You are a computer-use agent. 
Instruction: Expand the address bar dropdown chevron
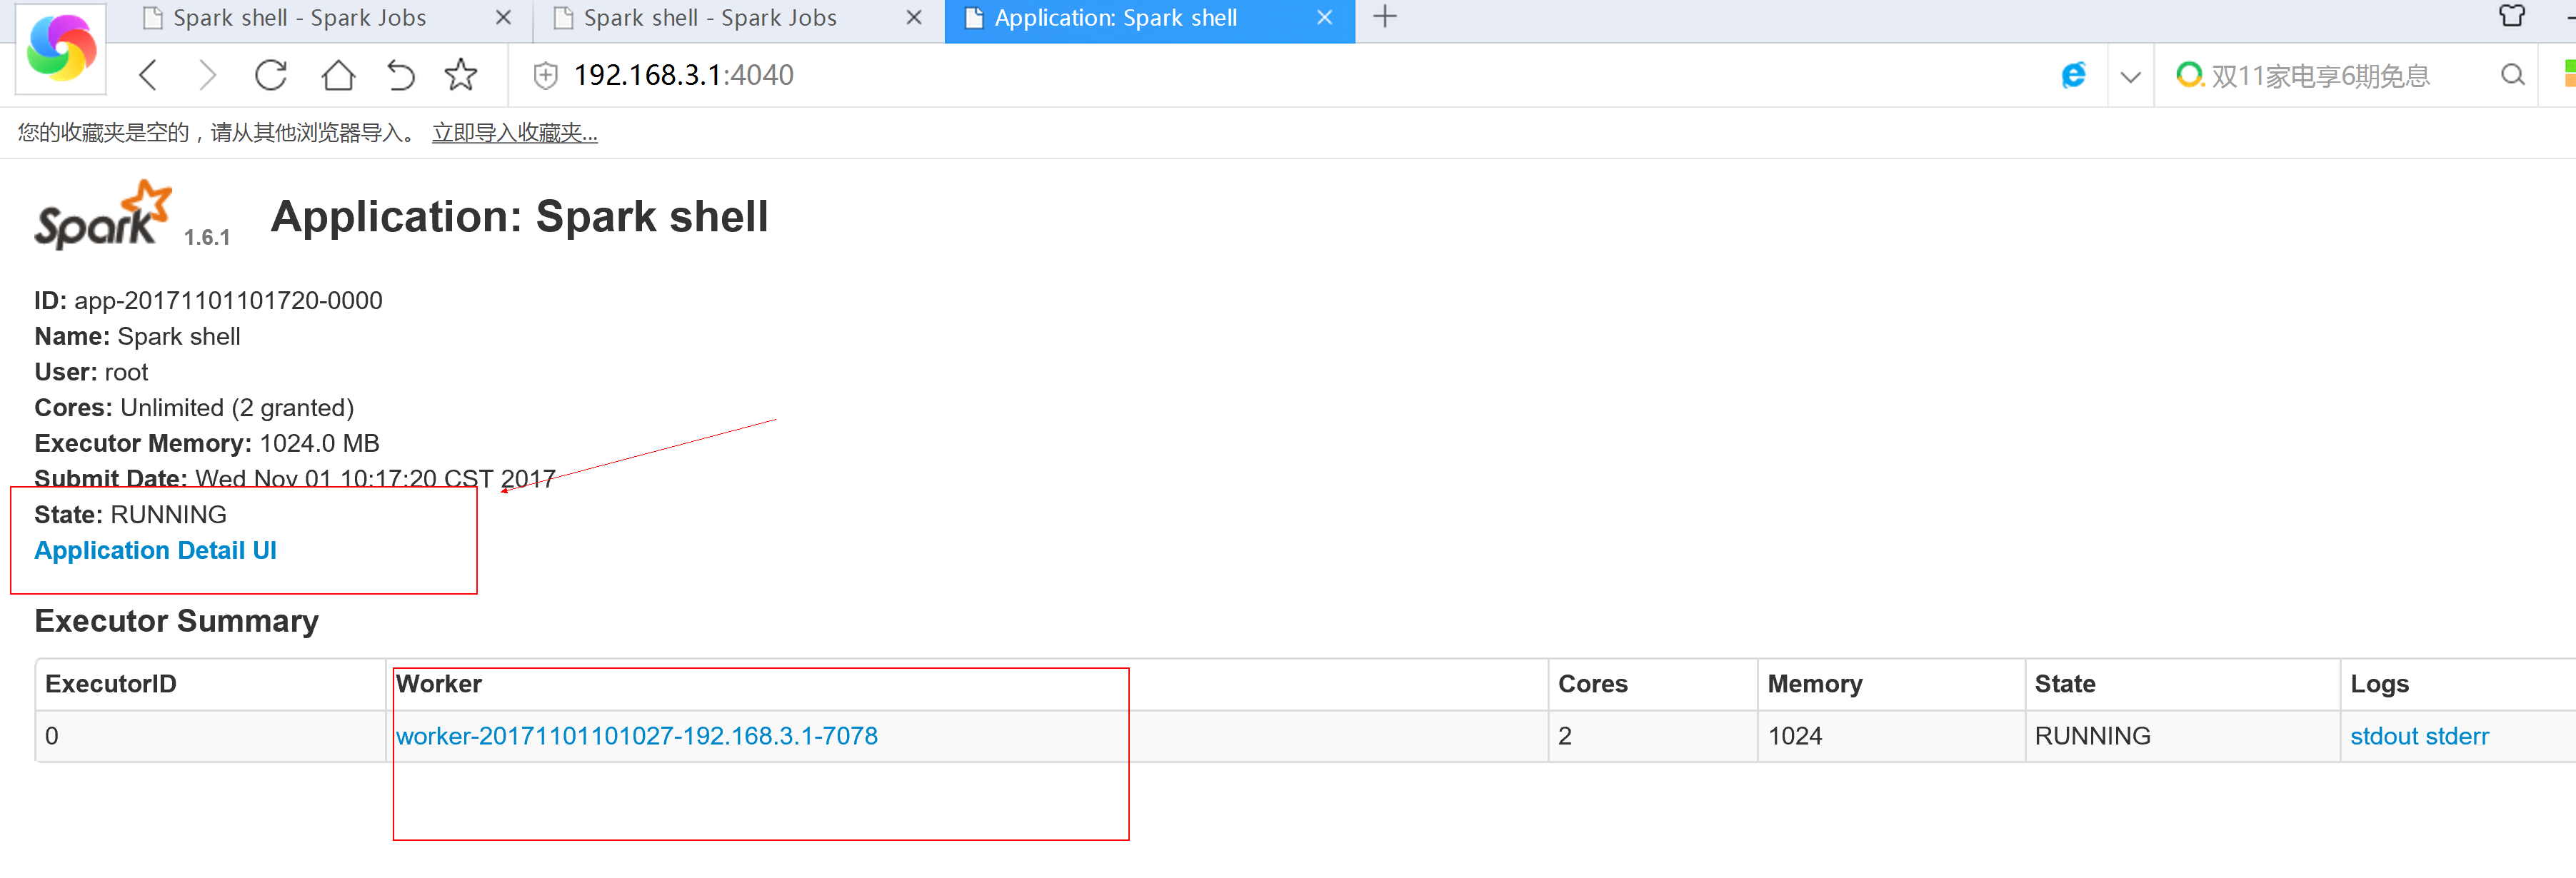[2130, 76]
